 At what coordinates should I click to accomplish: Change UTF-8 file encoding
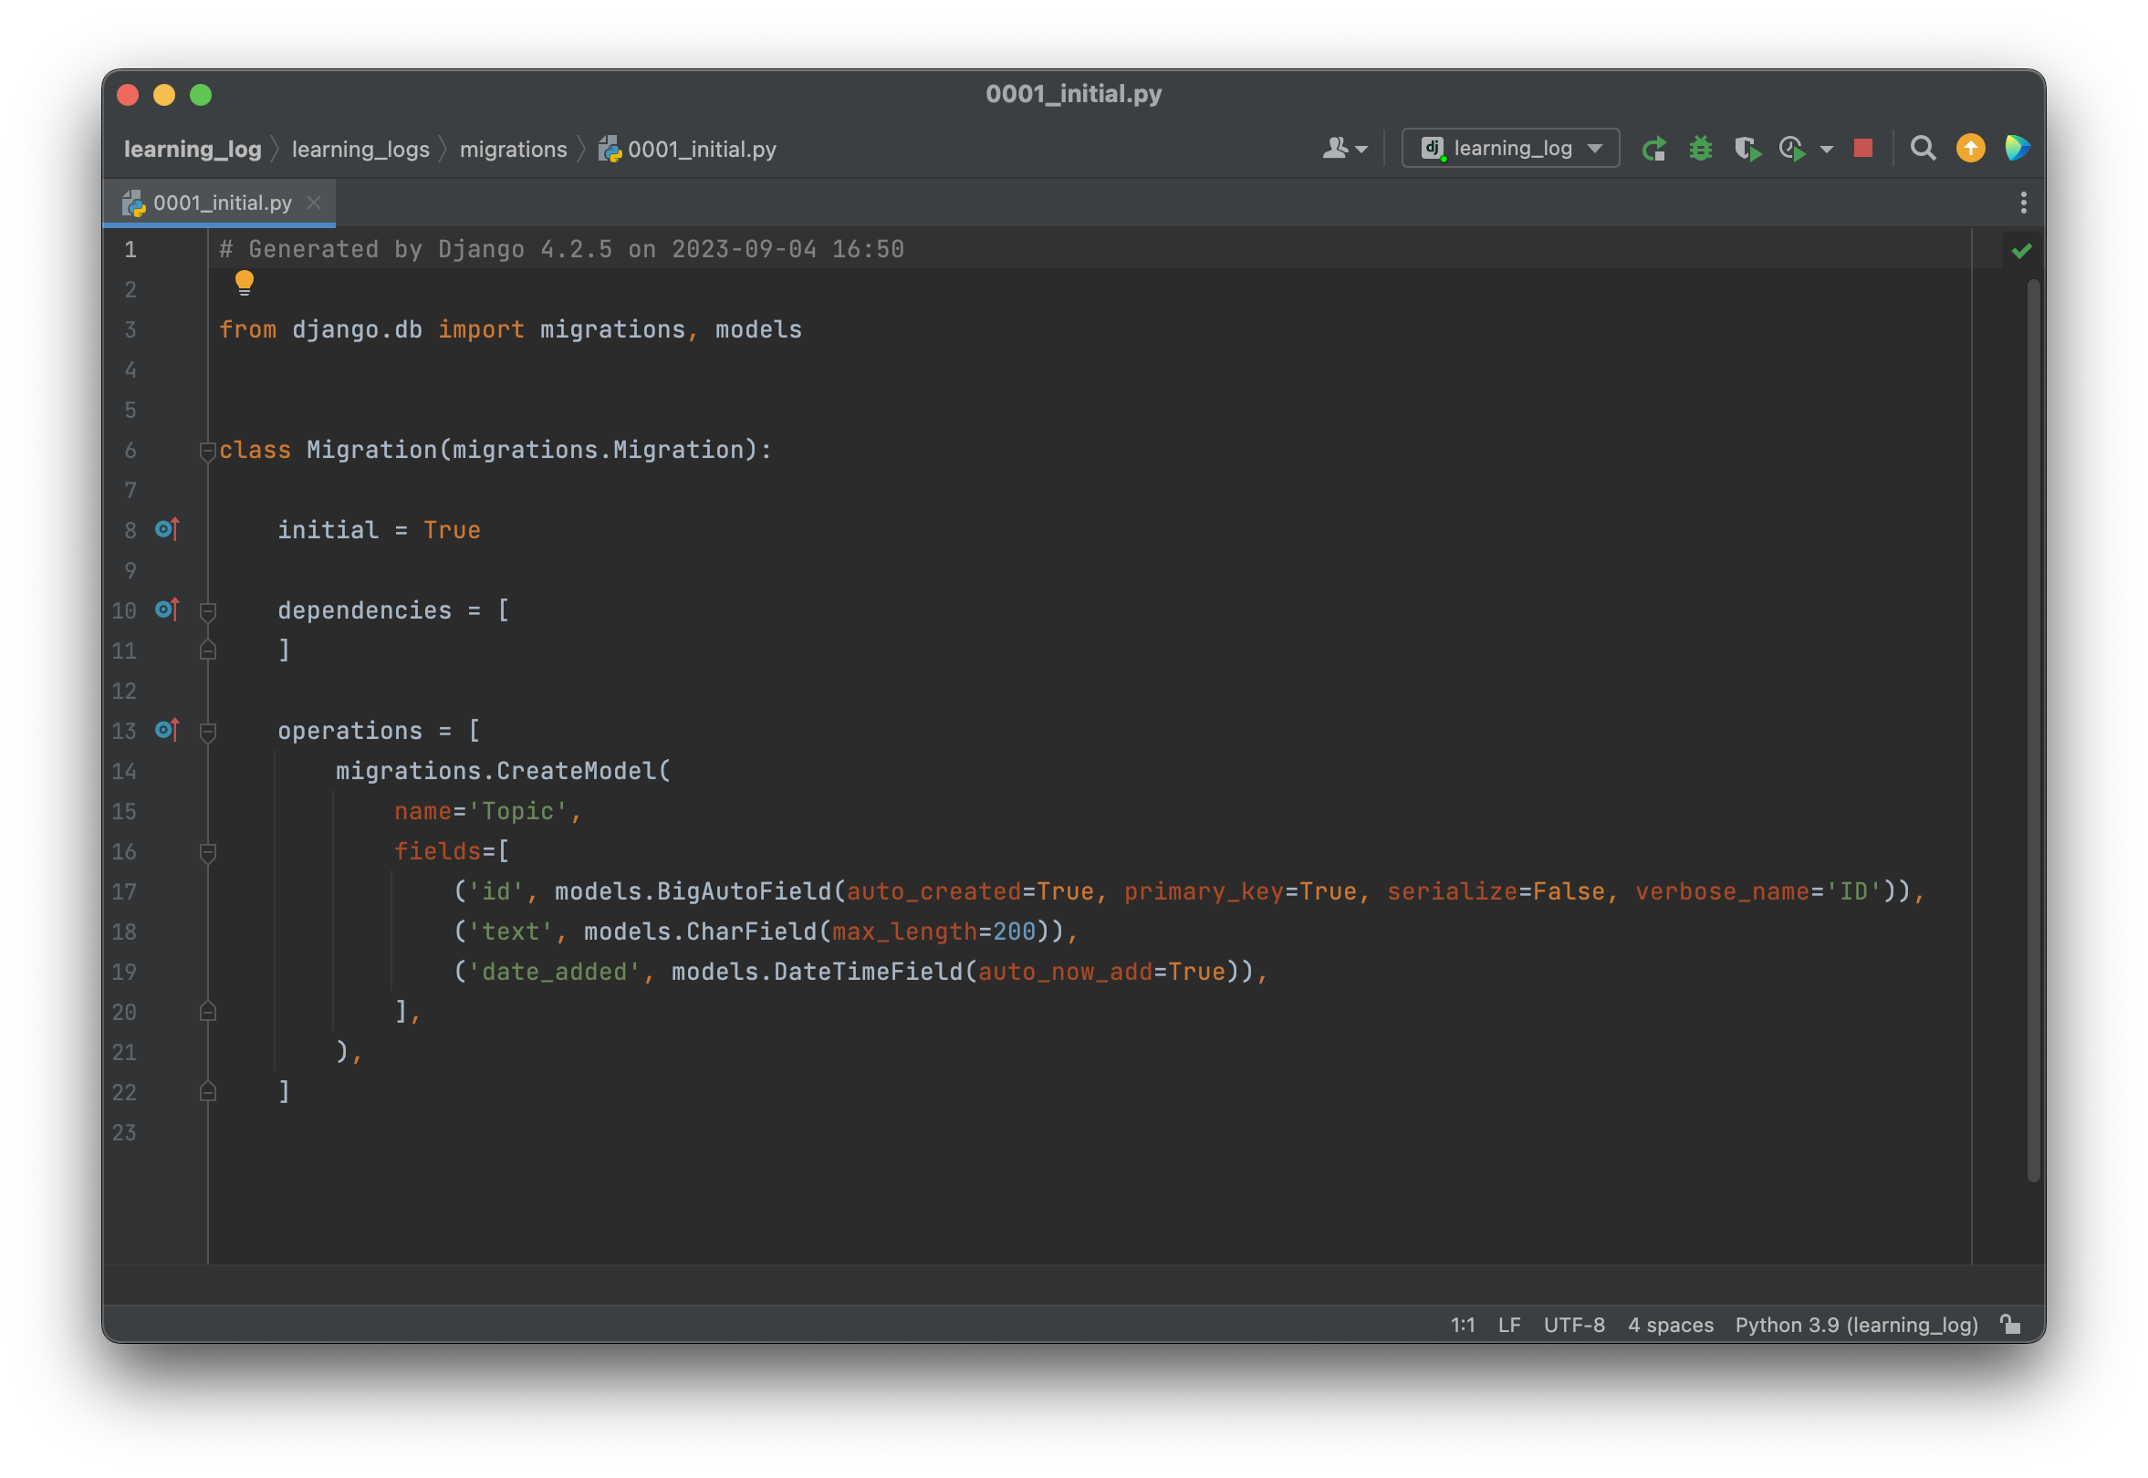1574,1326
